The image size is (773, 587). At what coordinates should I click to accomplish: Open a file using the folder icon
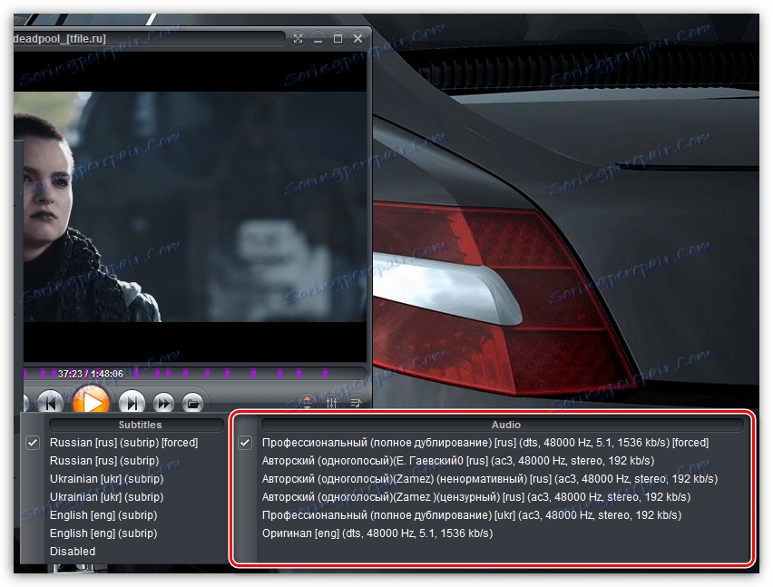(194, 402)
